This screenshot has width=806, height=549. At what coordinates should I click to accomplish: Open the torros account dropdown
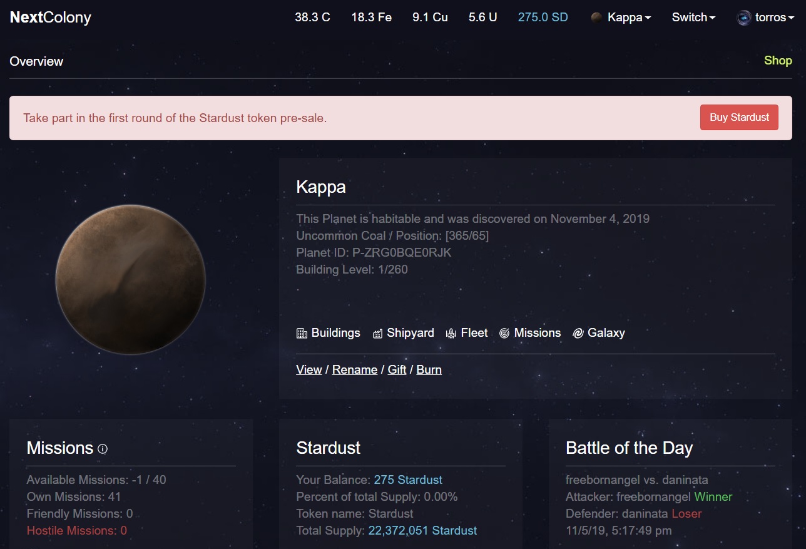pos(765,18)
